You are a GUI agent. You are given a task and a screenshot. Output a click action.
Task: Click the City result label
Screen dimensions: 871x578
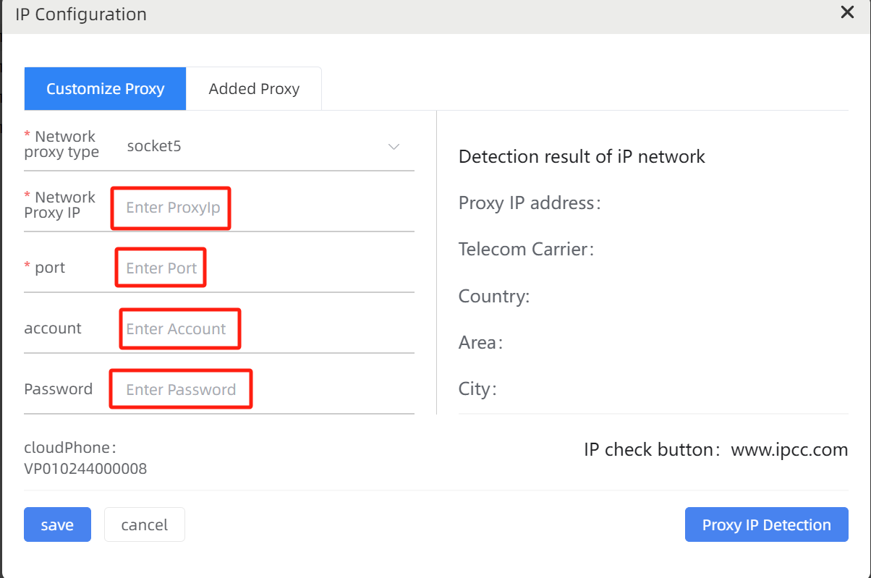coord(477,389)
